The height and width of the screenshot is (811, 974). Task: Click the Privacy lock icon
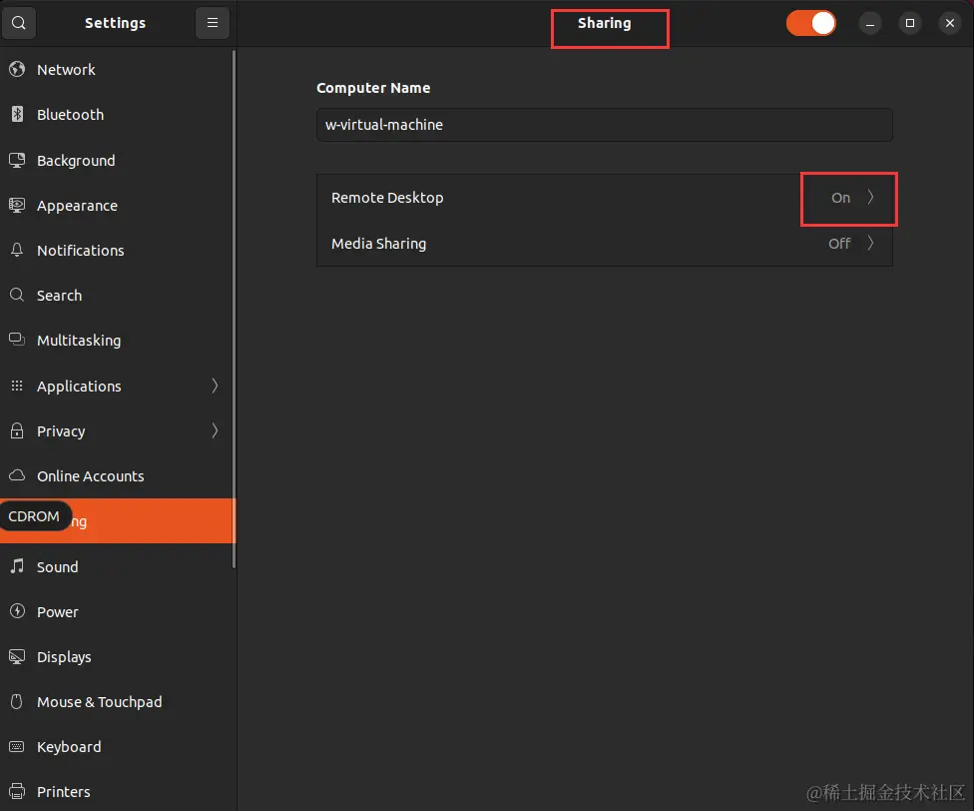pos(17,430)
